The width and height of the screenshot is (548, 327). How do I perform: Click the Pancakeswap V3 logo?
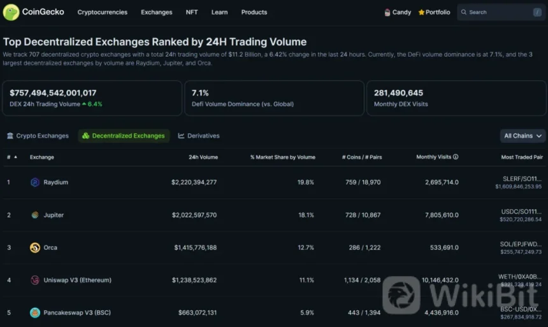pyautogui.click(x=35, y=313)
